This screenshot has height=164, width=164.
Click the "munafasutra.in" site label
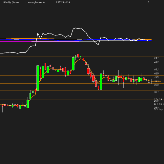click(x=36, y=3)
